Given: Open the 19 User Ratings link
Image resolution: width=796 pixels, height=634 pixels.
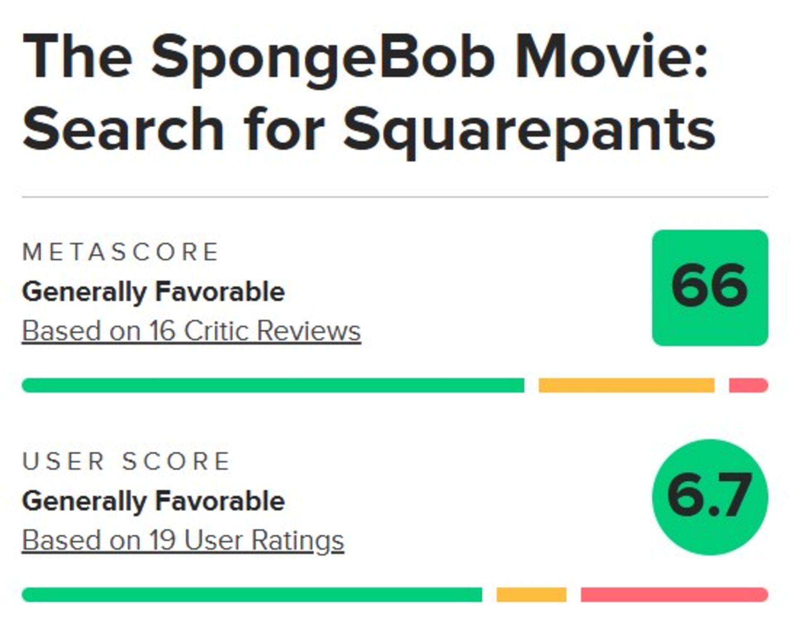Looking at the screenshot, I should tap(182, 539).
